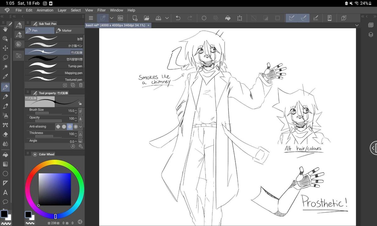Open the smartphone companion mode icon
Viewport: 377px width, 226px height.
(330, 18)
